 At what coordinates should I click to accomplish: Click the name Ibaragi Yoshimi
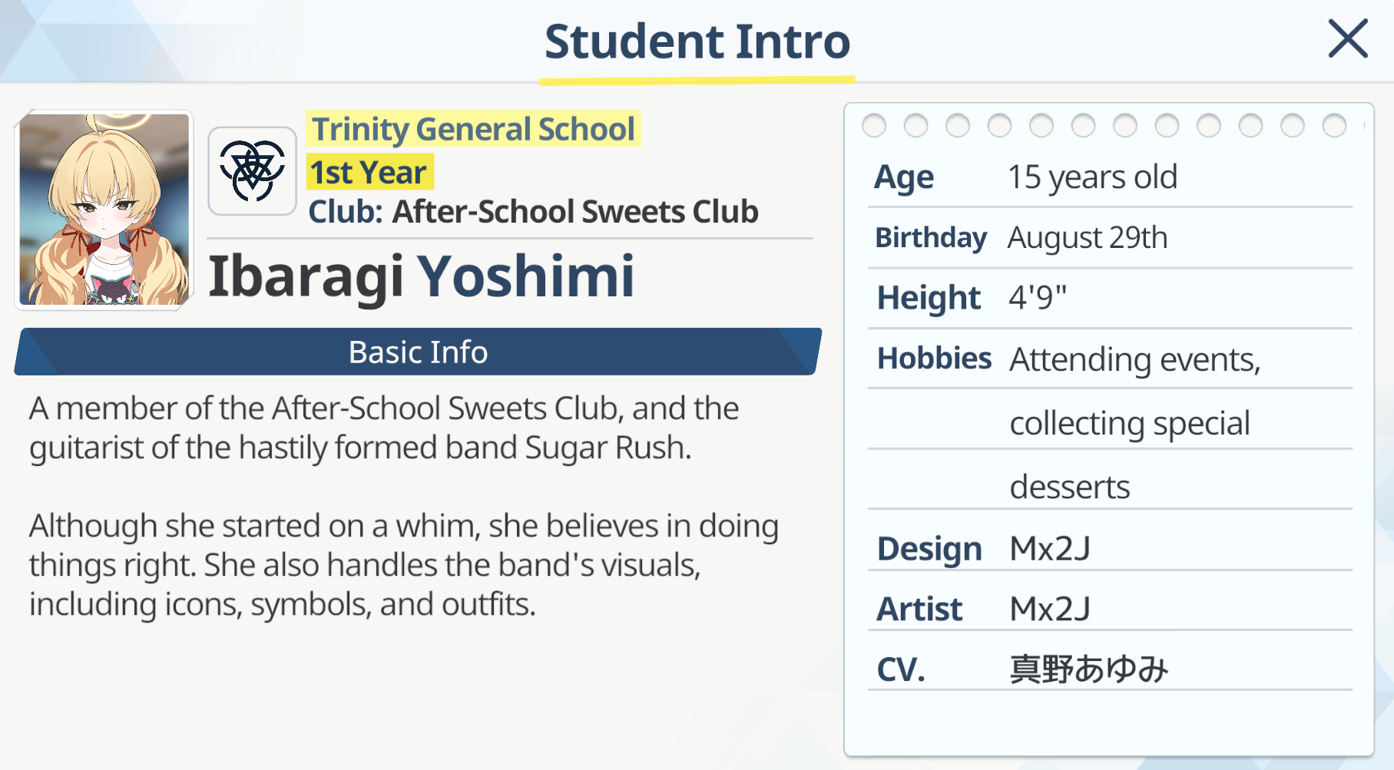click(421, 276)
